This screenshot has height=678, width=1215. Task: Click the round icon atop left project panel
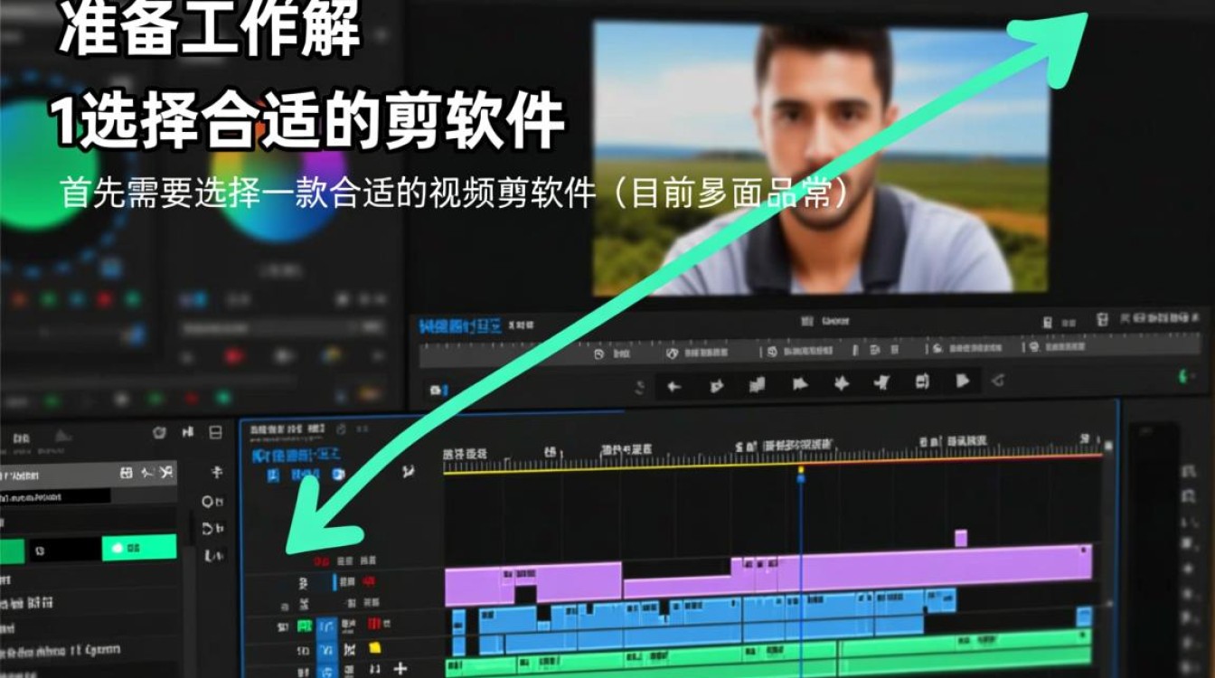[160, 433]
